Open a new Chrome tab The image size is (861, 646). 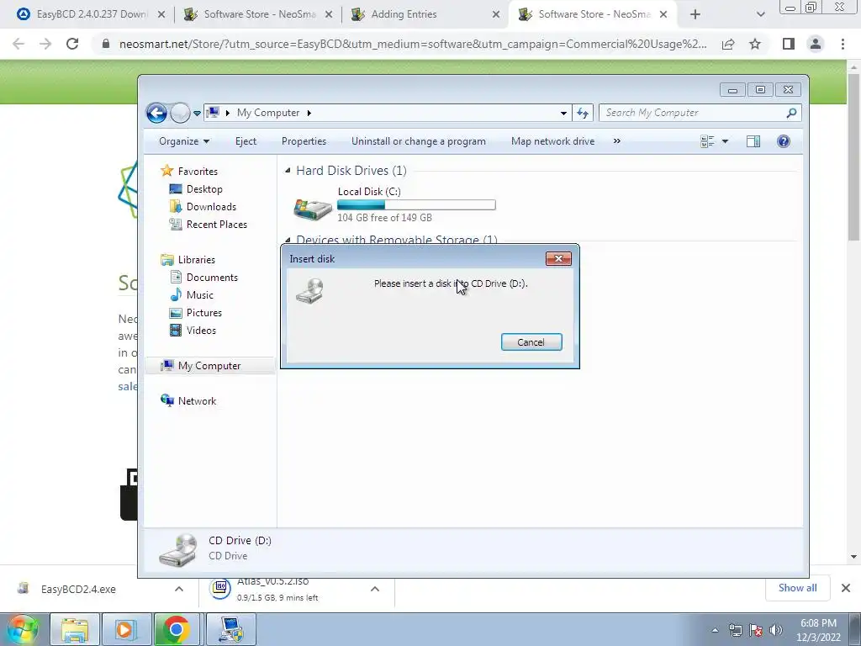(x=695, y=15)
